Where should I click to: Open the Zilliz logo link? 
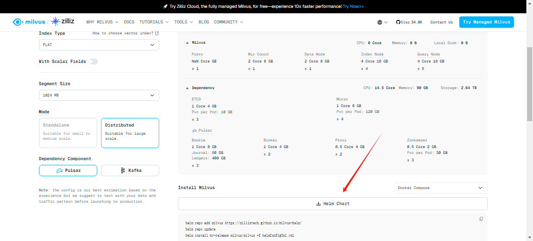click(62, 22)
